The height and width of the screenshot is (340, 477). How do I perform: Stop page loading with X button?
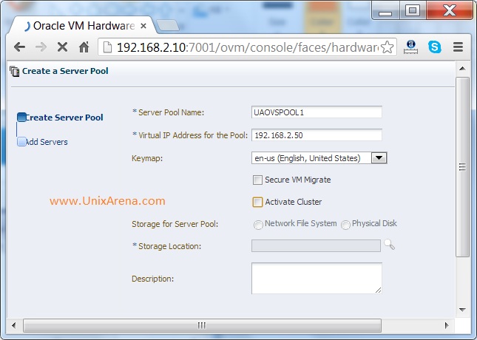(x=62, y=47)
